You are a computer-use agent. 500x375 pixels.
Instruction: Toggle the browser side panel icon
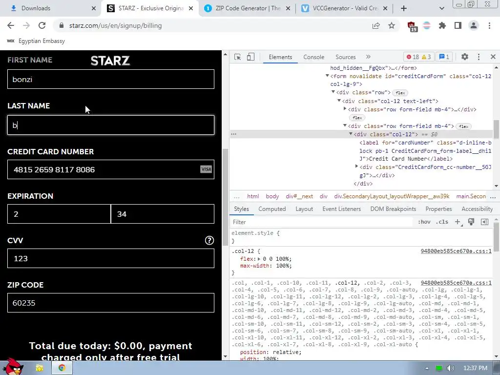(x=458, y=25)
